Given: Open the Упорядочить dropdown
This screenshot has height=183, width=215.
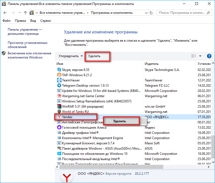Looking at the screenshot, I should (x=71, y=56).
